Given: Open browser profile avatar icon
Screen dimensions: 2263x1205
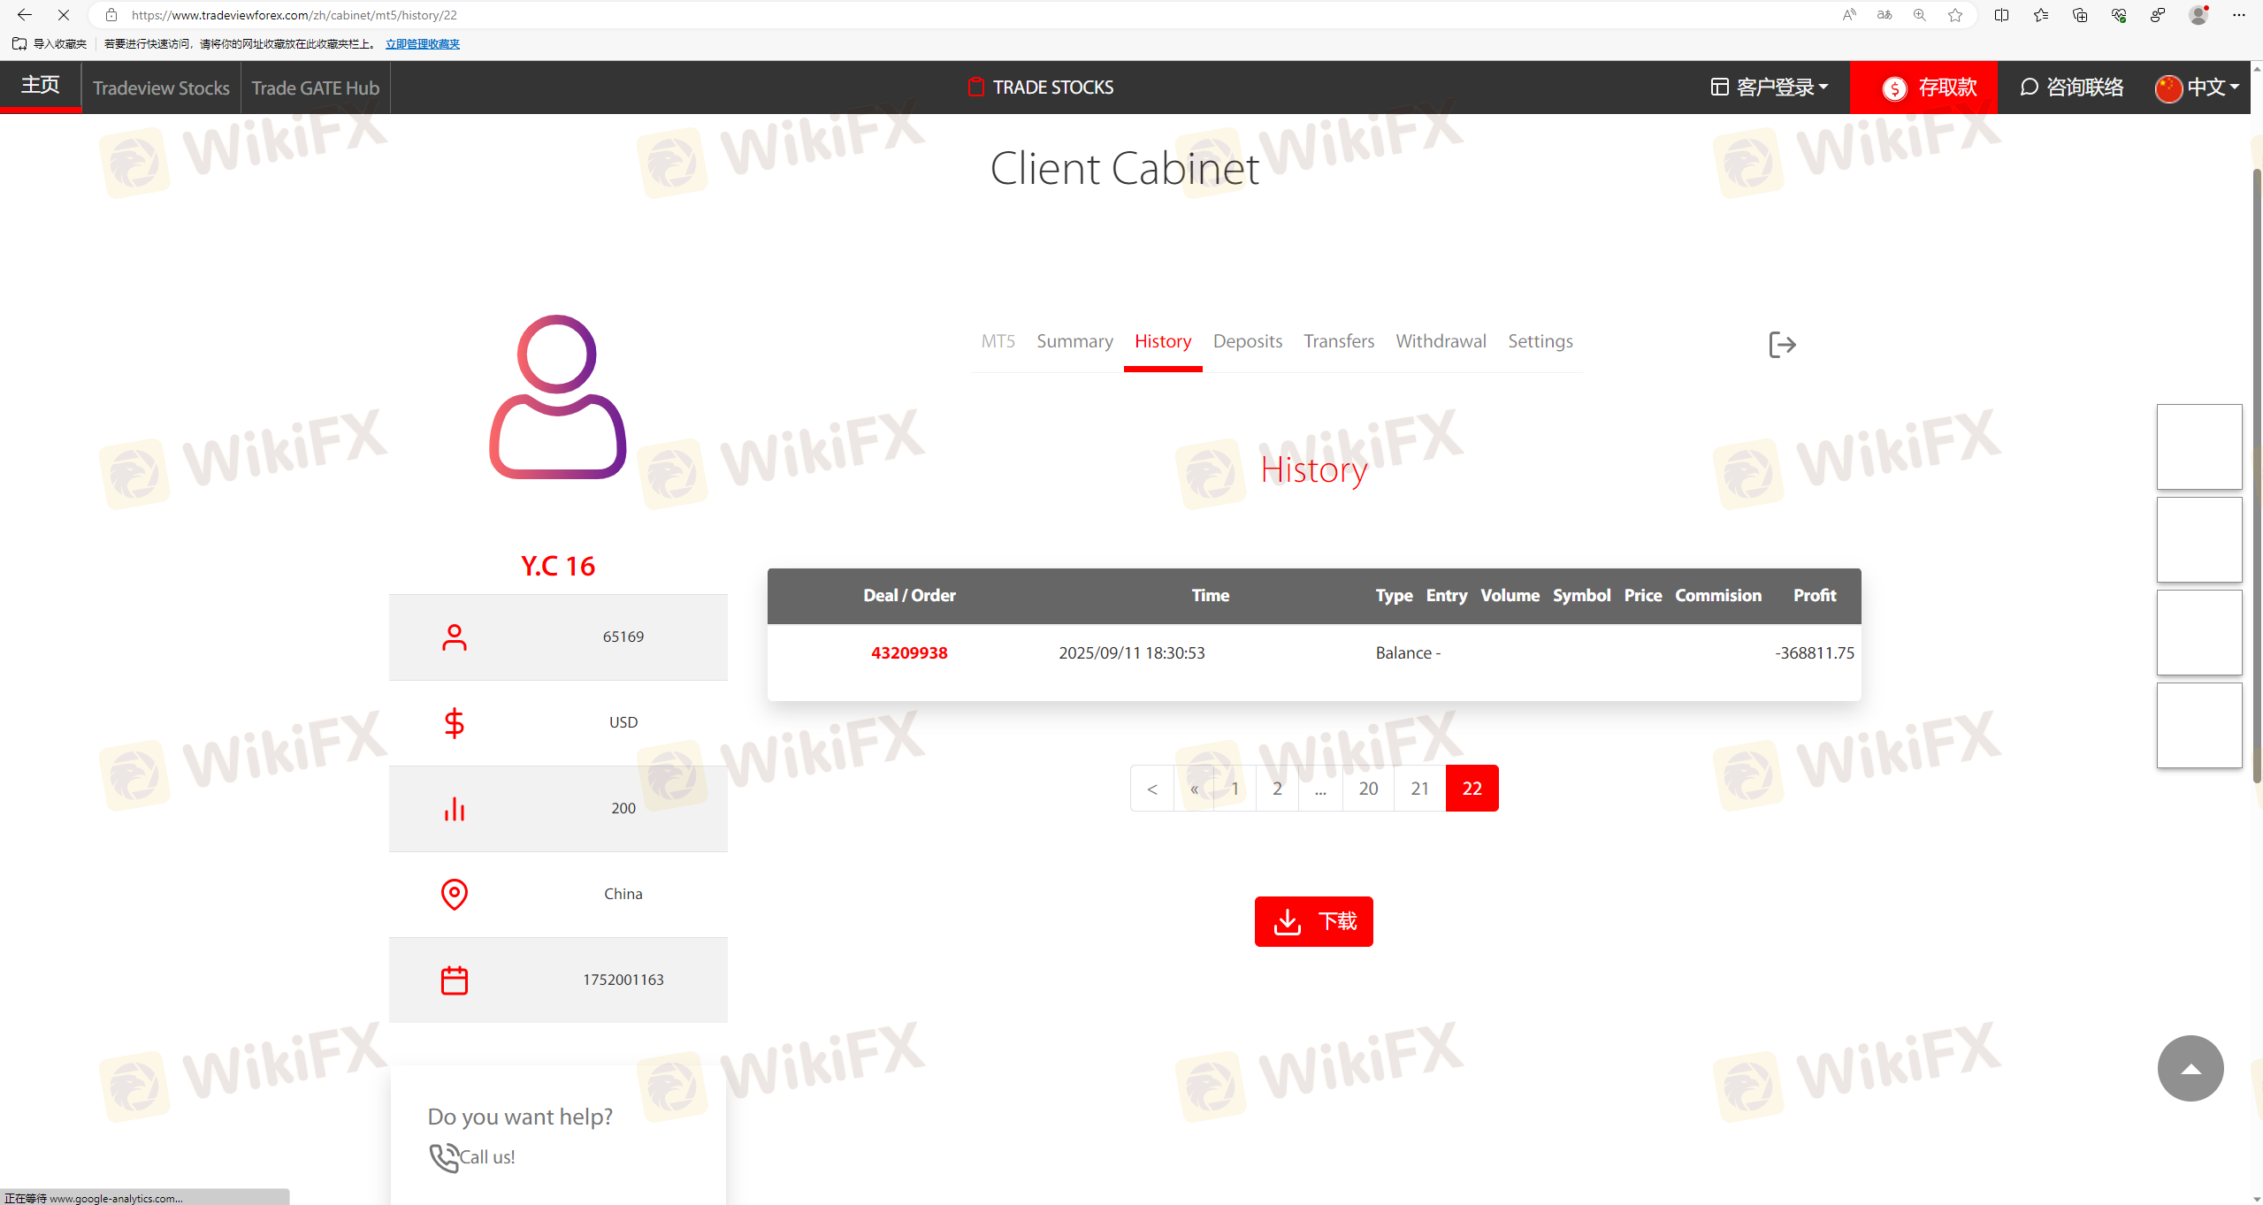Looking at the screenshot, I should coord(2198,15).
